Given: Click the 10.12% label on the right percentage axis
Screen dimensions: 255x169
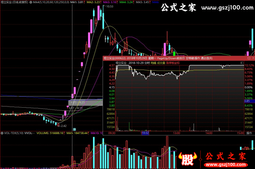Looking at the screenshot, I should 249,66.
